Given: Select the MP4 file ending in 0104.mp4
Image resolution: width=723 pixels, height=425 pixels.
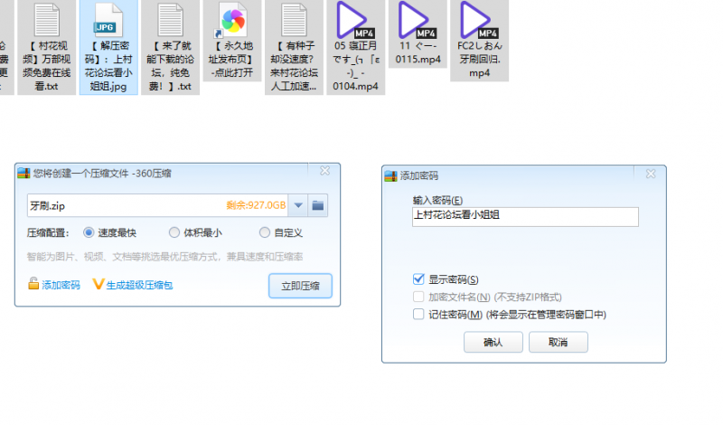Looking at the screenshot, I should [x=355, y=20].
